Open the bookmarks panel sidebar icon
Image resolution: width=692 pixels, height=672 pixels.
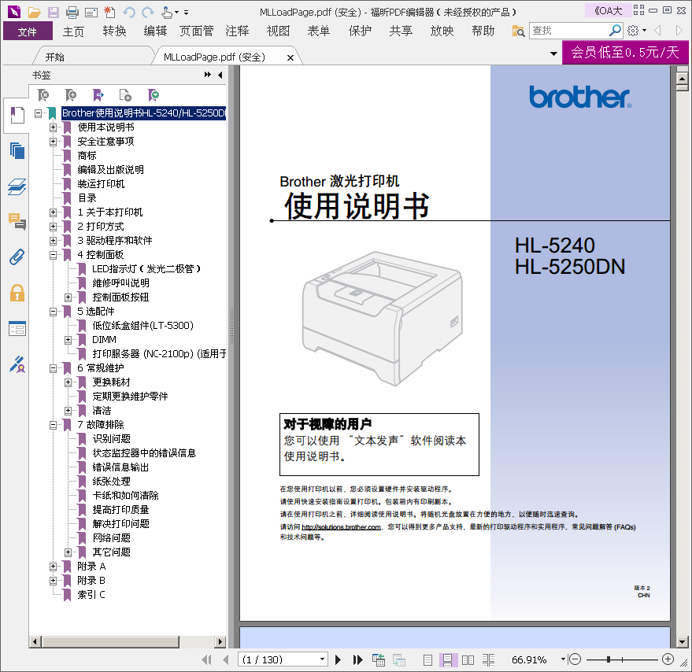pyautogui.click(x=17, y=115)
